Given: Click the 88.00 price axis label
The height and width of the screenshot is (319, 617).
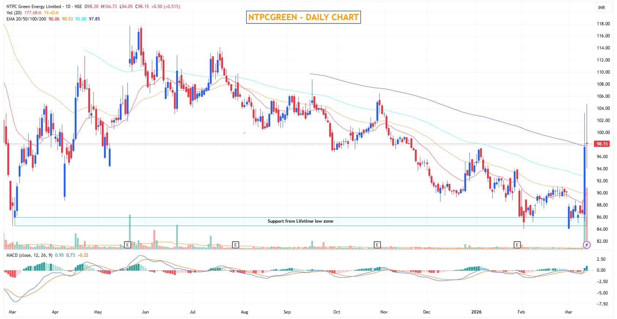Looking at the screenshot, I should click(x=603, y=205).
